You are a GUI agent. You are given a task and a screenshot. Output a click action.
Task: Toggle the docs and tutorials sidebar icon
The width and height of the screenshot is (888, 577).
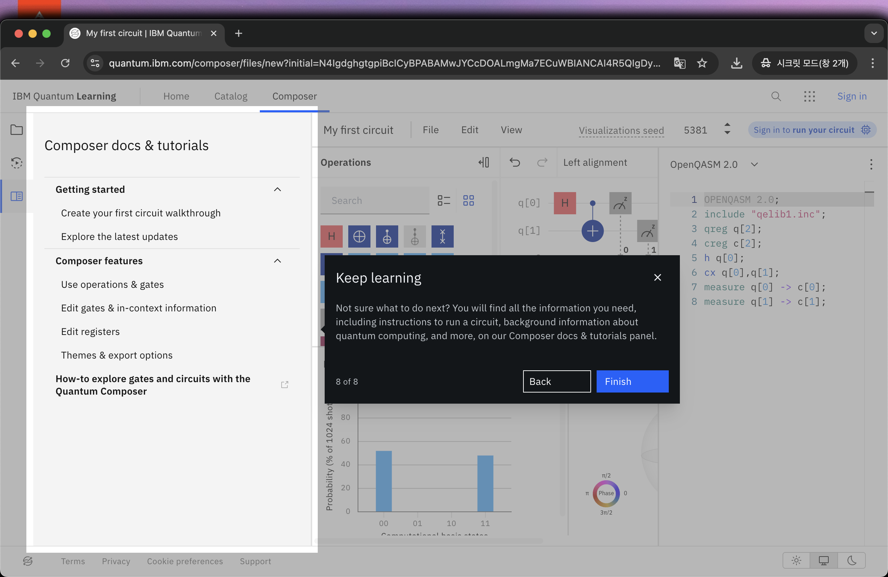(x=16, y=196)
